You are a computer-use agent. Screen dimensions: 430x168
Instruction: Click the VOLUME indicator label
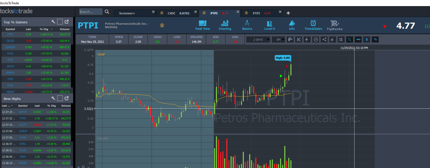click(103, 138)
